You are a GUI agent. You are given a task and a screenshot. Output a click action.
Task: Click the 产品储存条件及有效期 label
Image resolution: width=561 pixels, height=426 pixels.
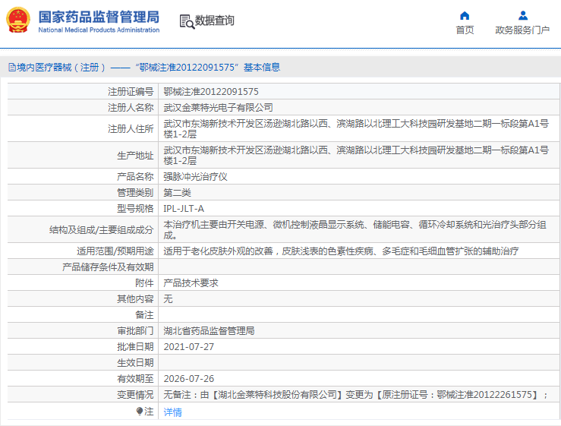(x=108, y=267)
